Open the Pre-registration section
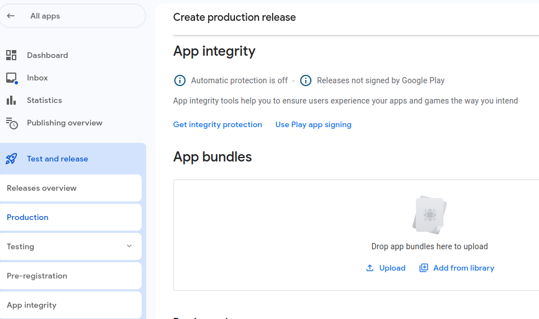 pos(37,276)
